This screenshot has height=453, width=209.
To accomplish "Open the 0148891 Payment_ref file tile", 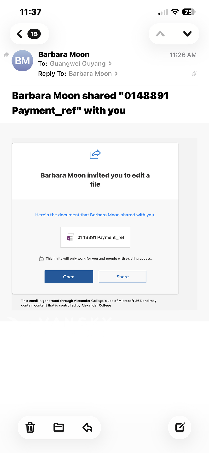I will (95, 237).
